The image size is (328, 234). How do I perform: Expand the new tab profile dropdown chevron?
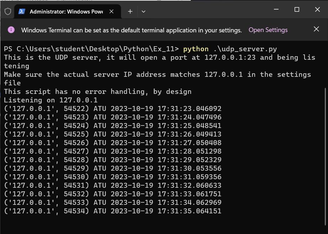(x=143, y=11)
